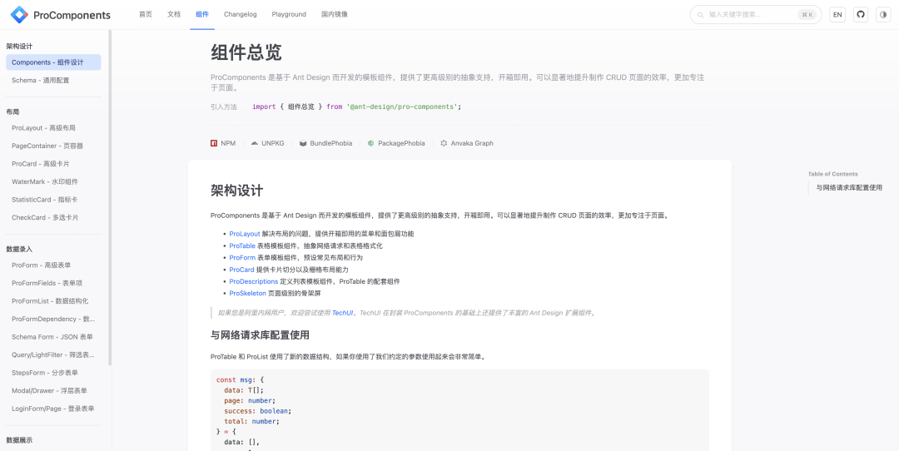This screenshot has height=451, width=899.
Task: Switch language with the EN button
Action: coord(837,14)
